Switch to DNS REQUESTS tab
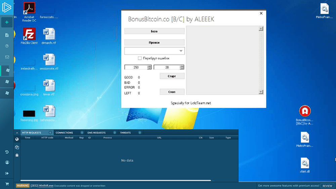This screenshot has height=189, width=336. (x=101, y=133)
